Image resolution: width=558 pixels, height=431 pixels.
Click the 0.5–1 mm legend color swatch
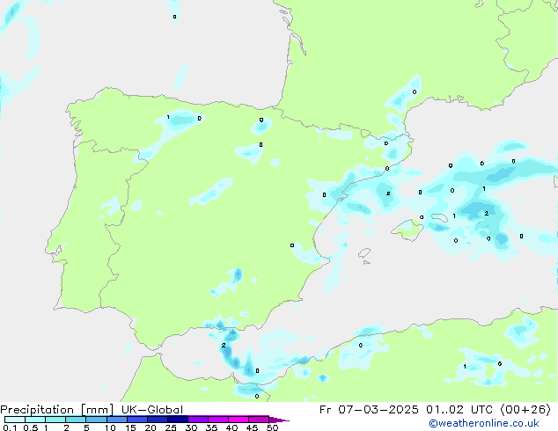click(35, 420)
